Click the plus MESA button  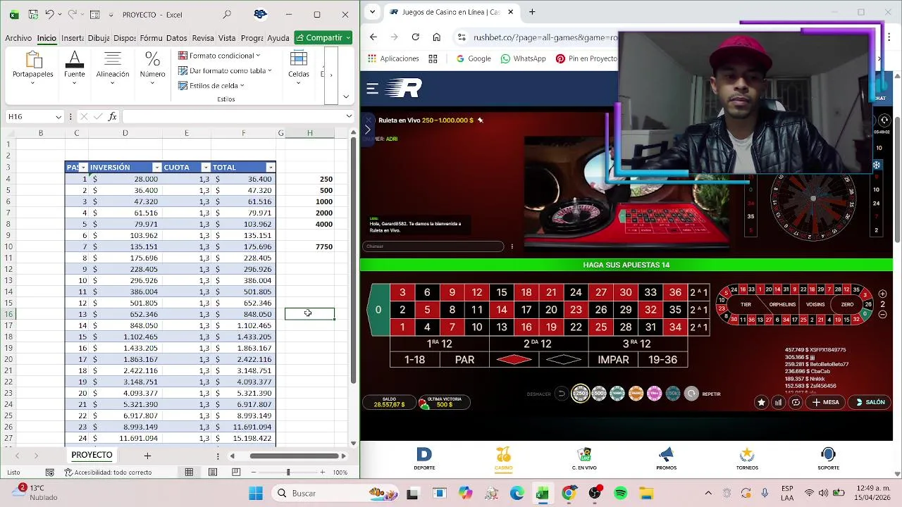point(826,402)
